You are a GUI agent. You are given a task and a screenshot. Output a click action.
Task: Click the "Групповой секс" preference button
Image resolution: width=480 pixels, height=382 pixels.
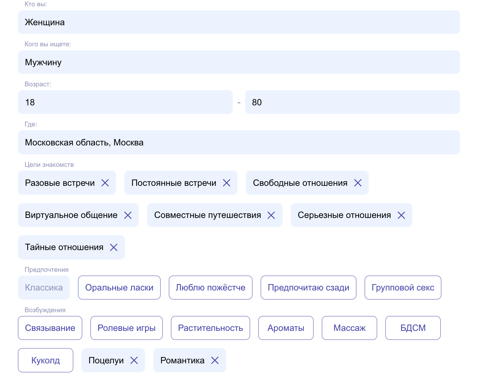[x=403, y=287]
